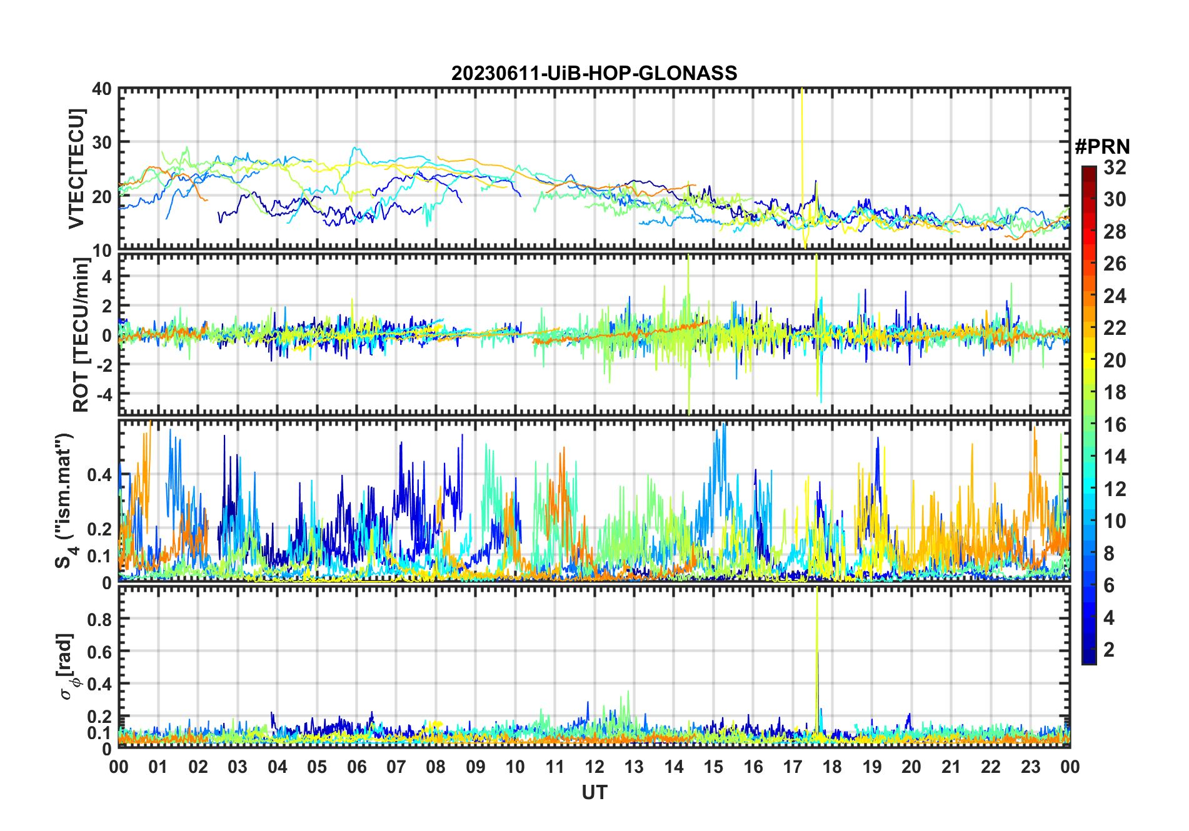Screen dimensions: 1189x831
Task: Click the 0.8 tick label on the sigma phi axis
Action: point(99,619)
